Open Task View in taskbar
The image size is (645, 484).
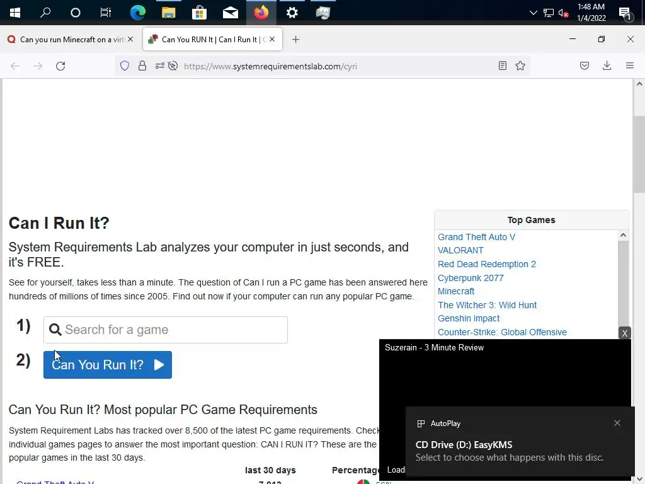[106, 13]
